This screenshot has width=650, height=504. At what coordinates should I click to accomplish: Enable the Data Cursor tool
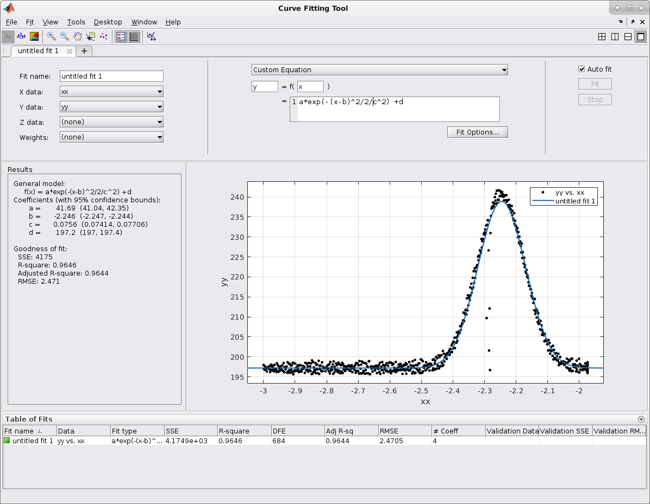(x=90, y=36)
